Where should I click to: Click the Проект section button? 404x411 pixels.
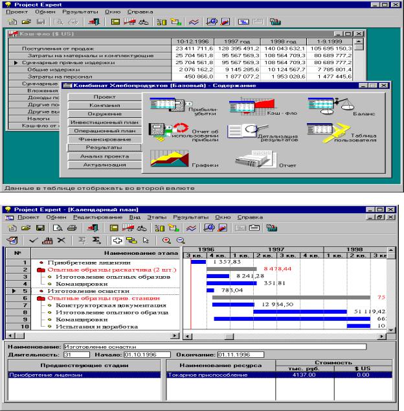click(x=104, y=97)
